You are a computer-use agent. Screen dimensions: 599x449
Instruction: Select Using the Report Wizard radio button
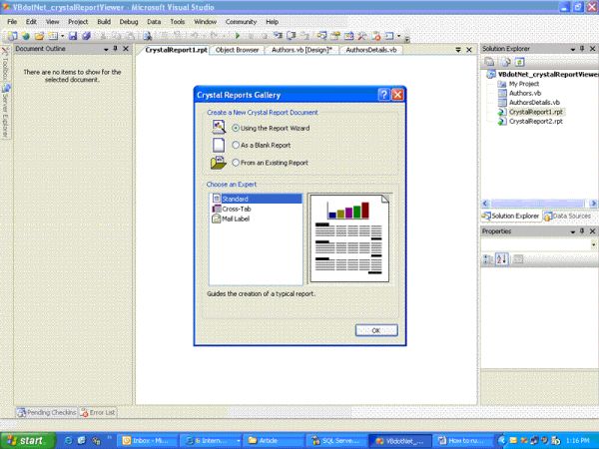(236, 129)
